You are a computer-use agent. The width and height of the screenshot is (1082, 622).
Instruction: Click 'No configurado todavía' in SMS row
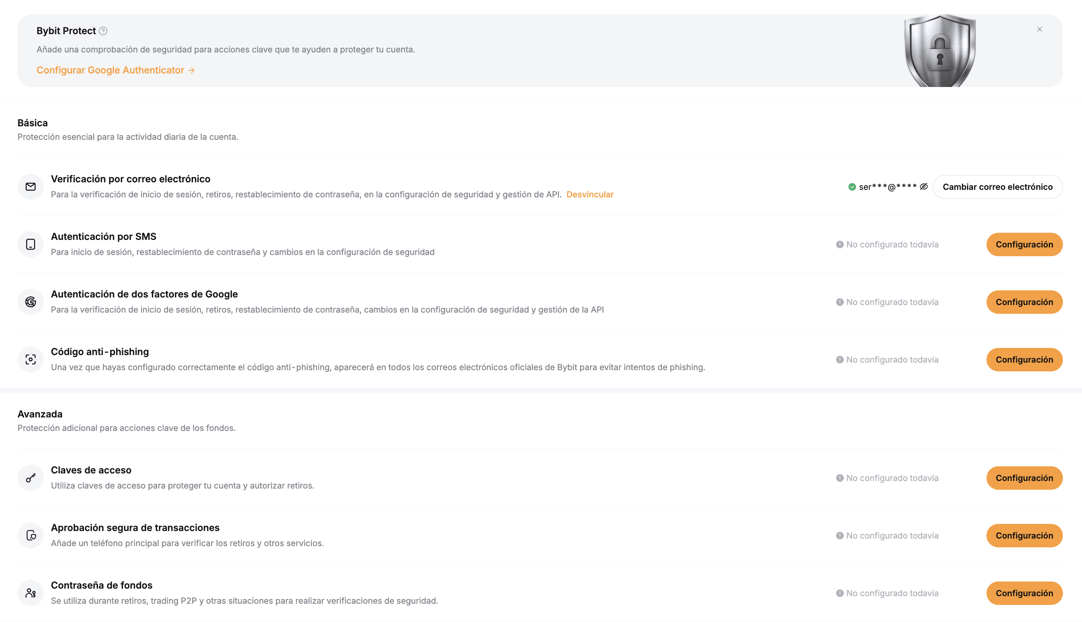click(893, 244)
